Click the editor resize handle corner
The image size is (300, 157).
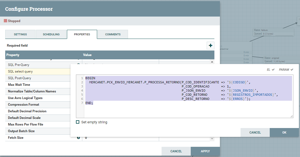291,116
